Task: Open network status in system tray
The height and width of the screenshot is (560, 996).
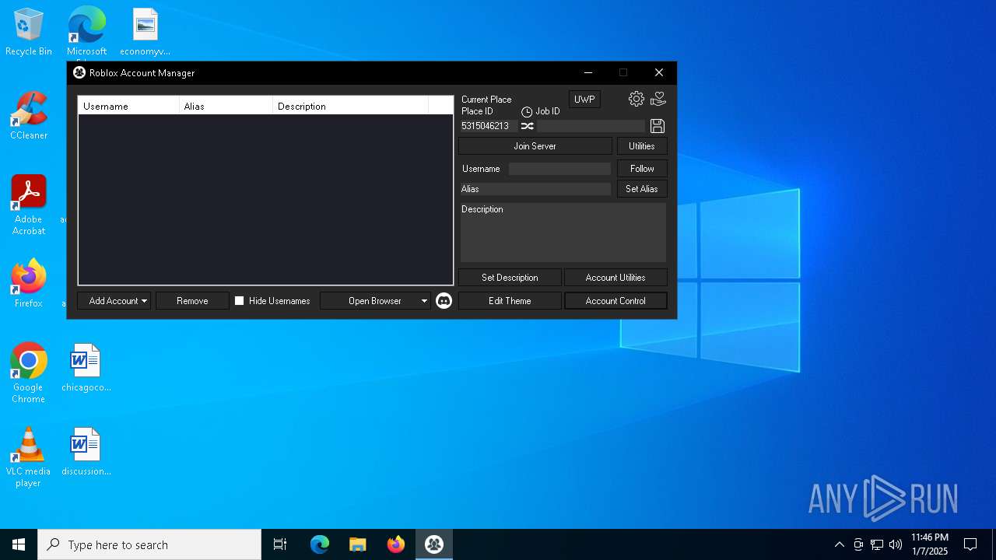Action: coord(877,544)
